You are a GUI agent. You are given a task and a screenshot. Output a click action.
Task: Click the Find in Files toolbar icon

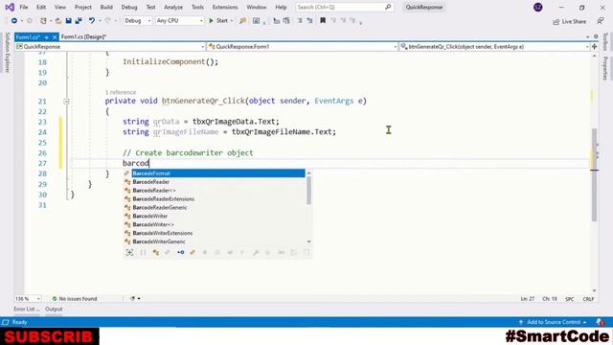(x=242, y=21)
